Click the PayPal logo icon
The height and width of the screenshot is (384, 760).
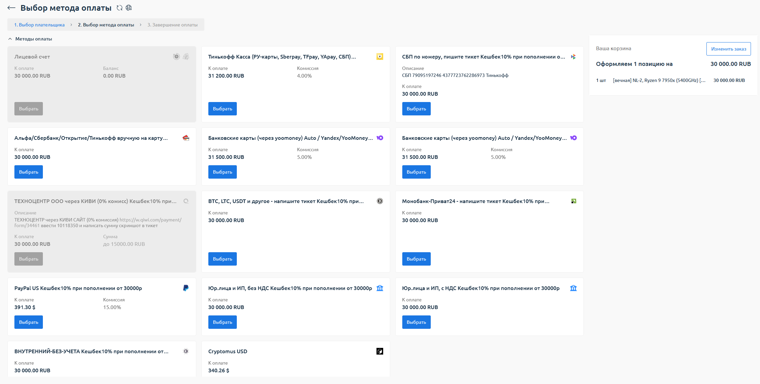pos(186,288)
